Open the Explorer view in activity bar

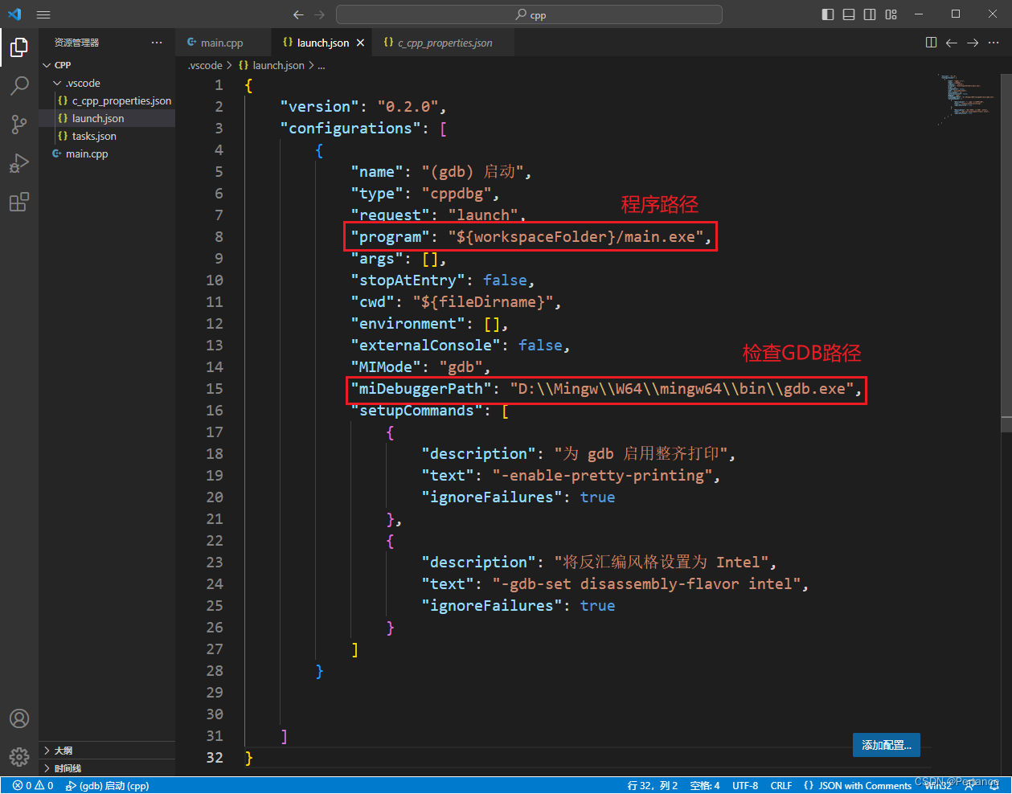point(19,48)
